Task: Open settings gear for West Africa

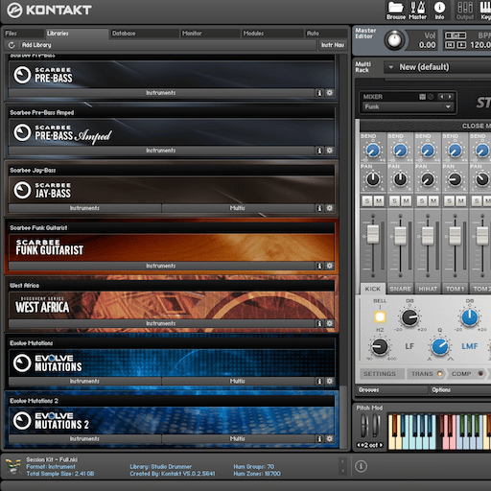Action: point(329,323)
